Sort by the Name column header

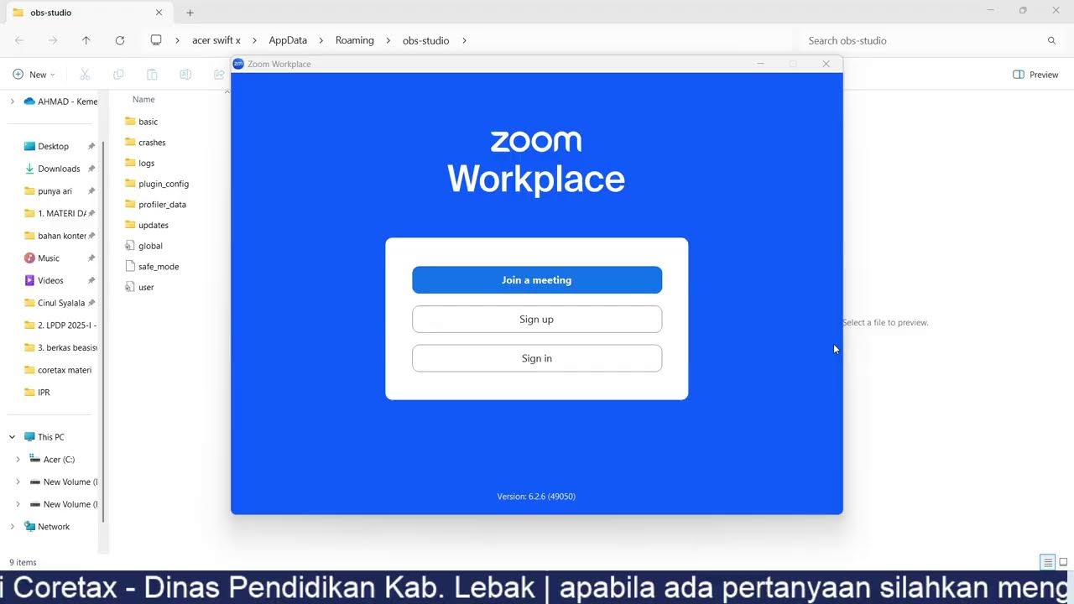pos(143,99)
